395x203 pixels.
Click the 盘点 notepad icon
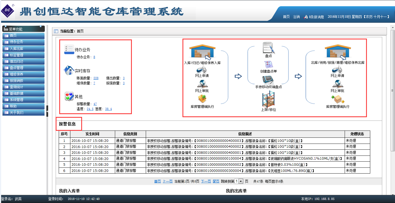[269, 47]
